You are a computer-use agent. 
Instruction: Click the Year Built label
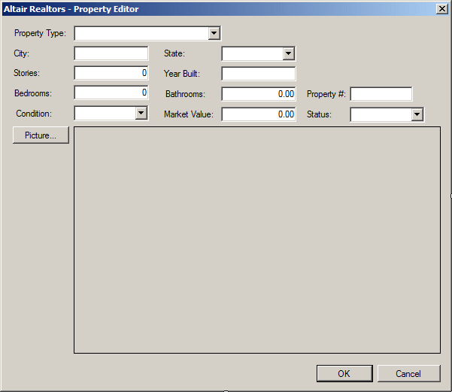181,74
